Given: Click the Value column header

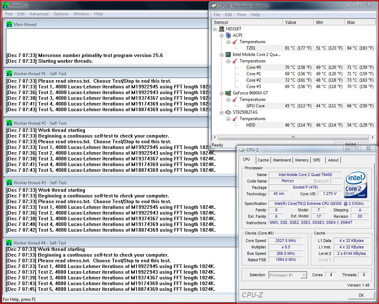Looking at the screenshot, I should 298,22.
